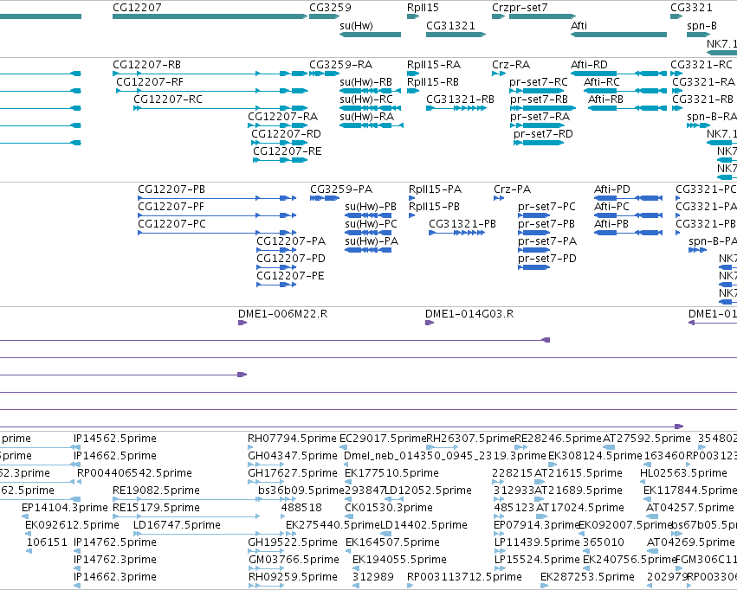The height and width of the screenshot is (590, 737).
Task: Click the CG3259 gene label
Action: pos(330,8)
